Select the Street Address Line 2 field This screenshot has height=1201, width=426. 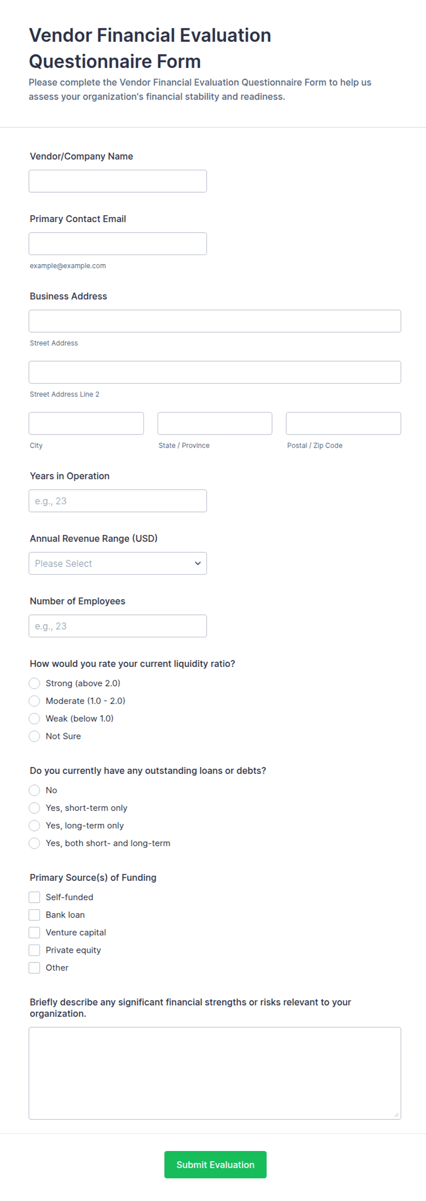(215, 372)
